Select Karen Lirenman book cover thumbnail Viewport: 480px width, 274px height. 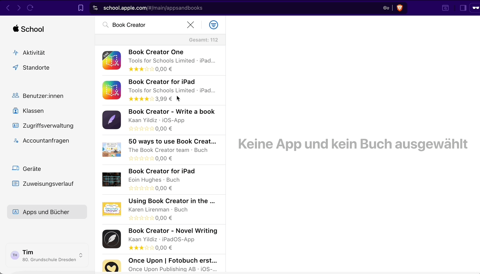pos(112,209)
